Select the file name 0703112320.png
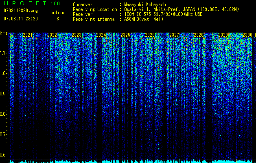Viewport: 256px width, 163px height. point(21,11)
